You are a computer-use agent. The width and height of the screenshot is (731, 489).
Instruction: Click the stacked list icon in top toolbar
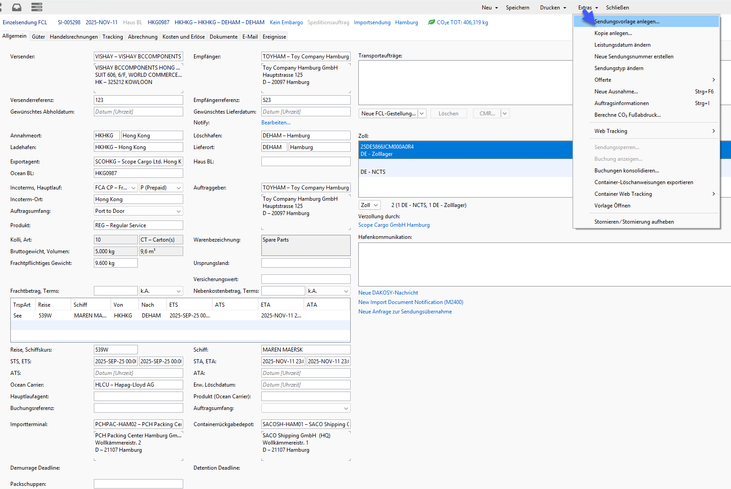[x=37, y=7]
